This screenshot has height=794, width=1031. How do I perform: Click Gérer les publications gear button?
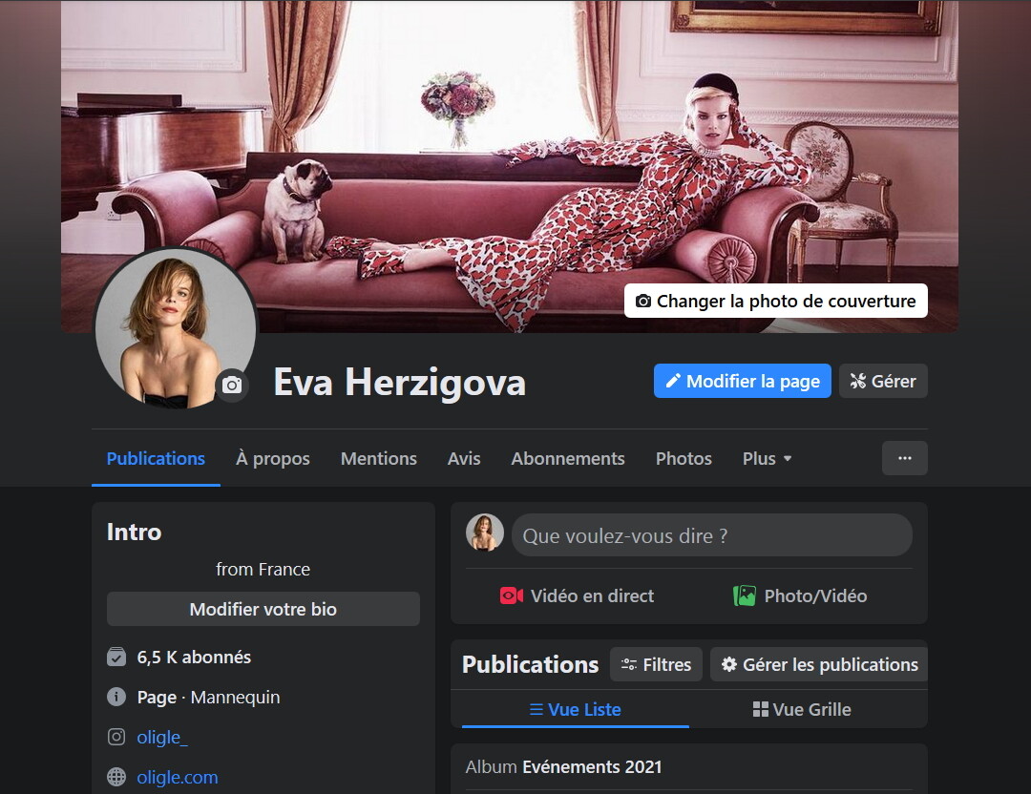[x=819, y=664]
